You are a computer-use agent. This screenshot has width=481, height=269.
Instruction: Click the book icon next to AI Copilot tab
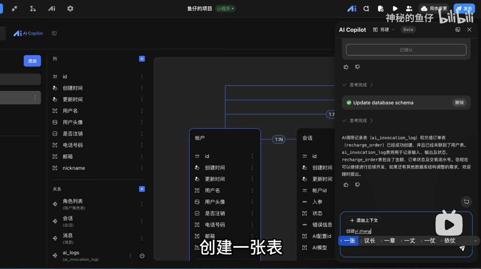(54, 33)
